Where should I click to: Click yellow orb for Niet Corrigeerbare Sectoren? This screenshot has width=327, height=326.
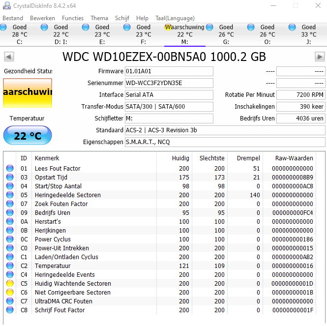(x=10, y=293)
